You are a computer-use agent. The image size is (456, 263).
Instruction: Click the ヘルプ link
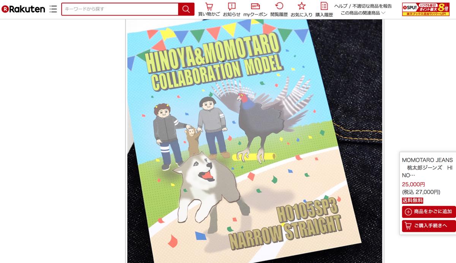pos(341,6)
